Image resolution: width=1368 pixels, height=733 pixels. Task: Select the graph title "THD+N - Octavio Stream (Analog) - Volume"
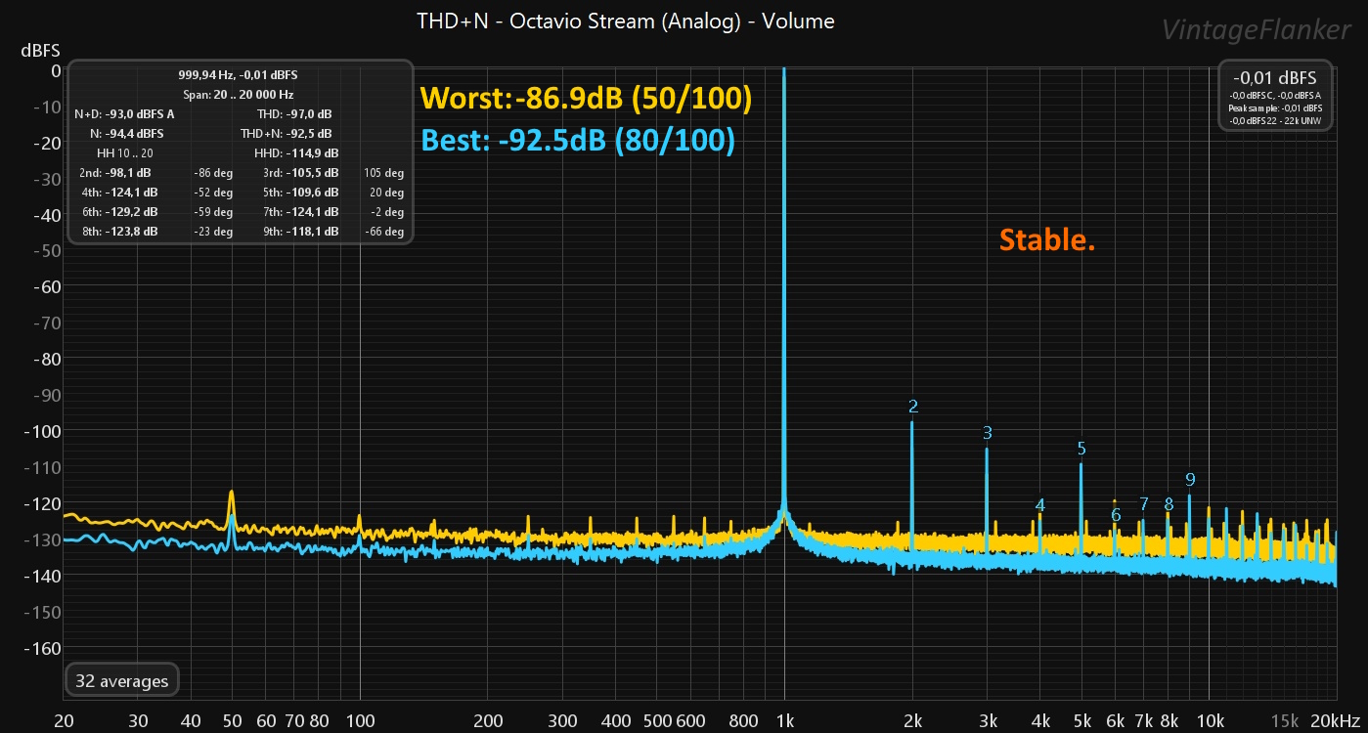pos(626,21)
